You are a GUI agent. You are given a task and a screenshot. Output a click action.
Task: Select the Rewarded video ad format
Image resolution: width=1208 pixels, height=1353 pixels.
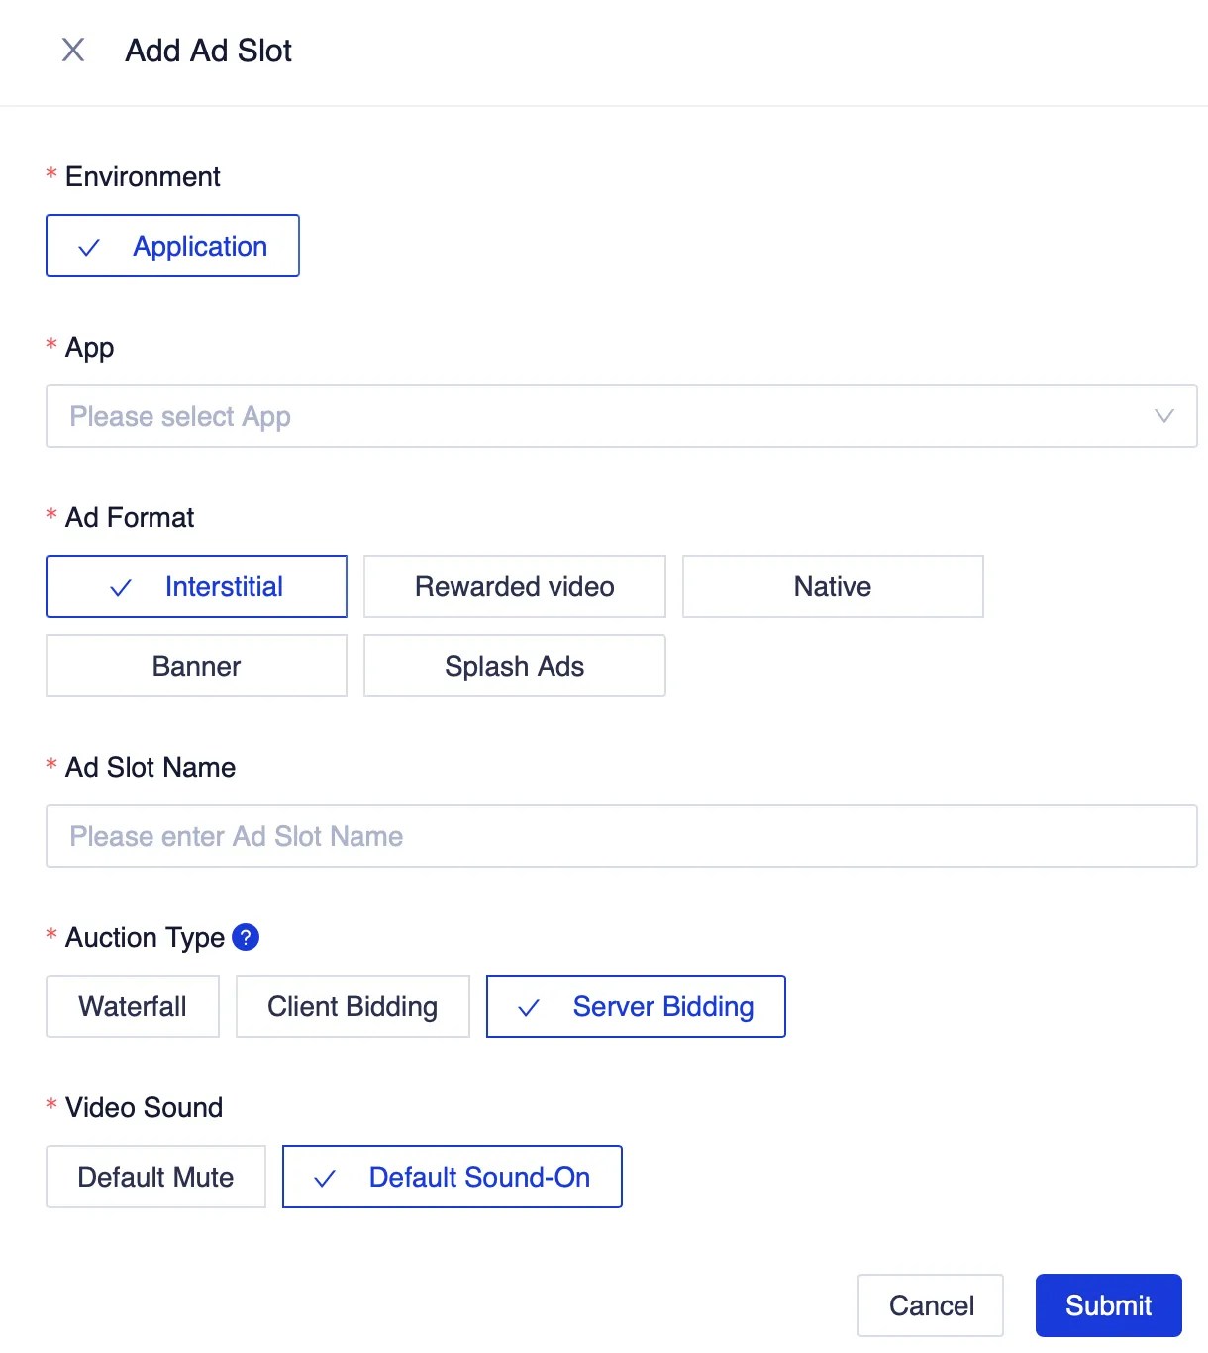pos(514,586)
